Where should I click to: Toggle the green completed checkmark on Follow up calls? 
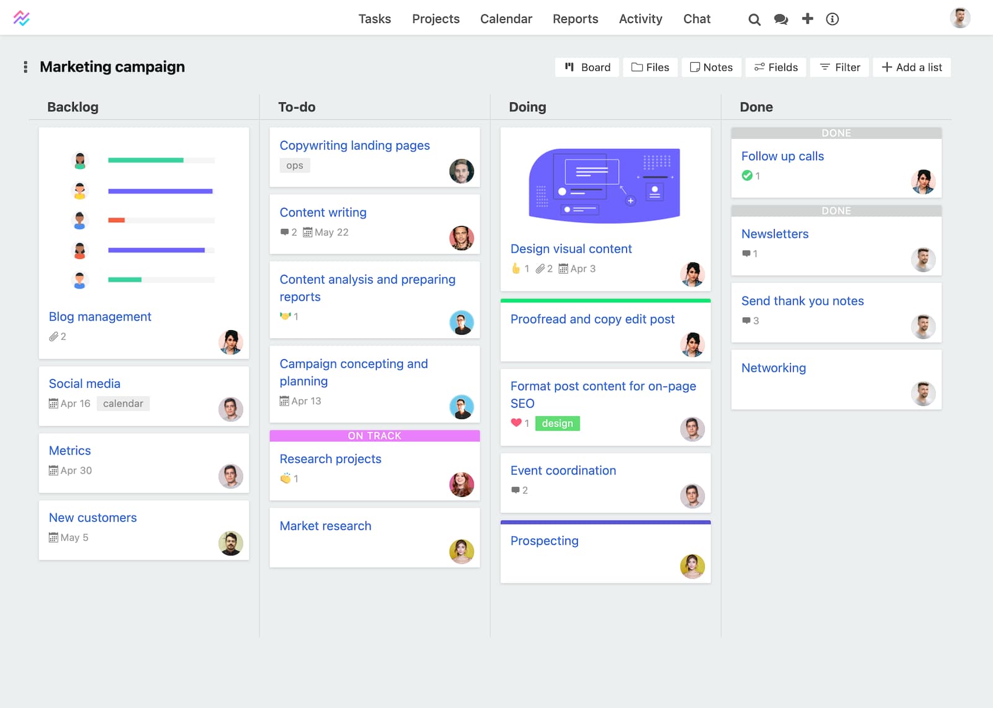tap(747, 176)
